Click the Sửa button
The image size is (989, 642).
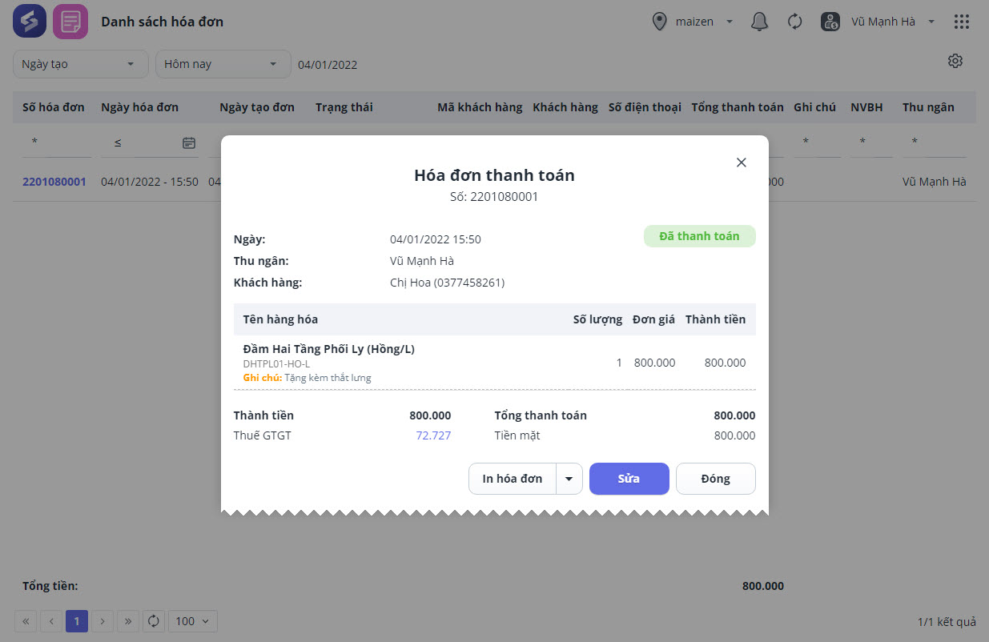tap(629, 479)
